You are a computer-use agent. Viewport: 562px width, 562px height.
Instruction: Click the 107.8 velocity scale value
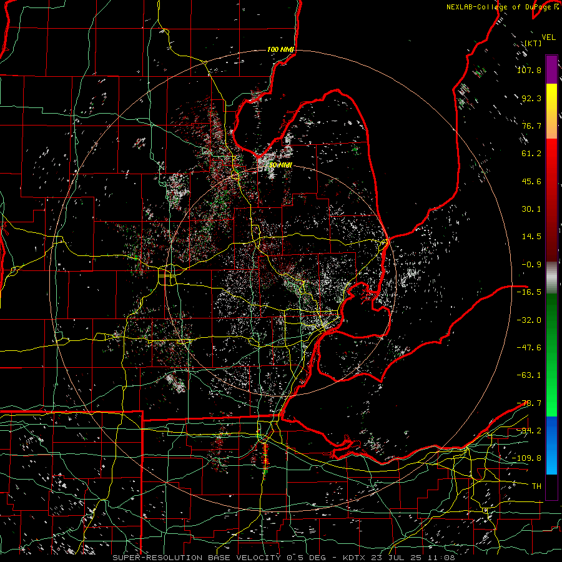pyautogui.click(x=529, y=70)
